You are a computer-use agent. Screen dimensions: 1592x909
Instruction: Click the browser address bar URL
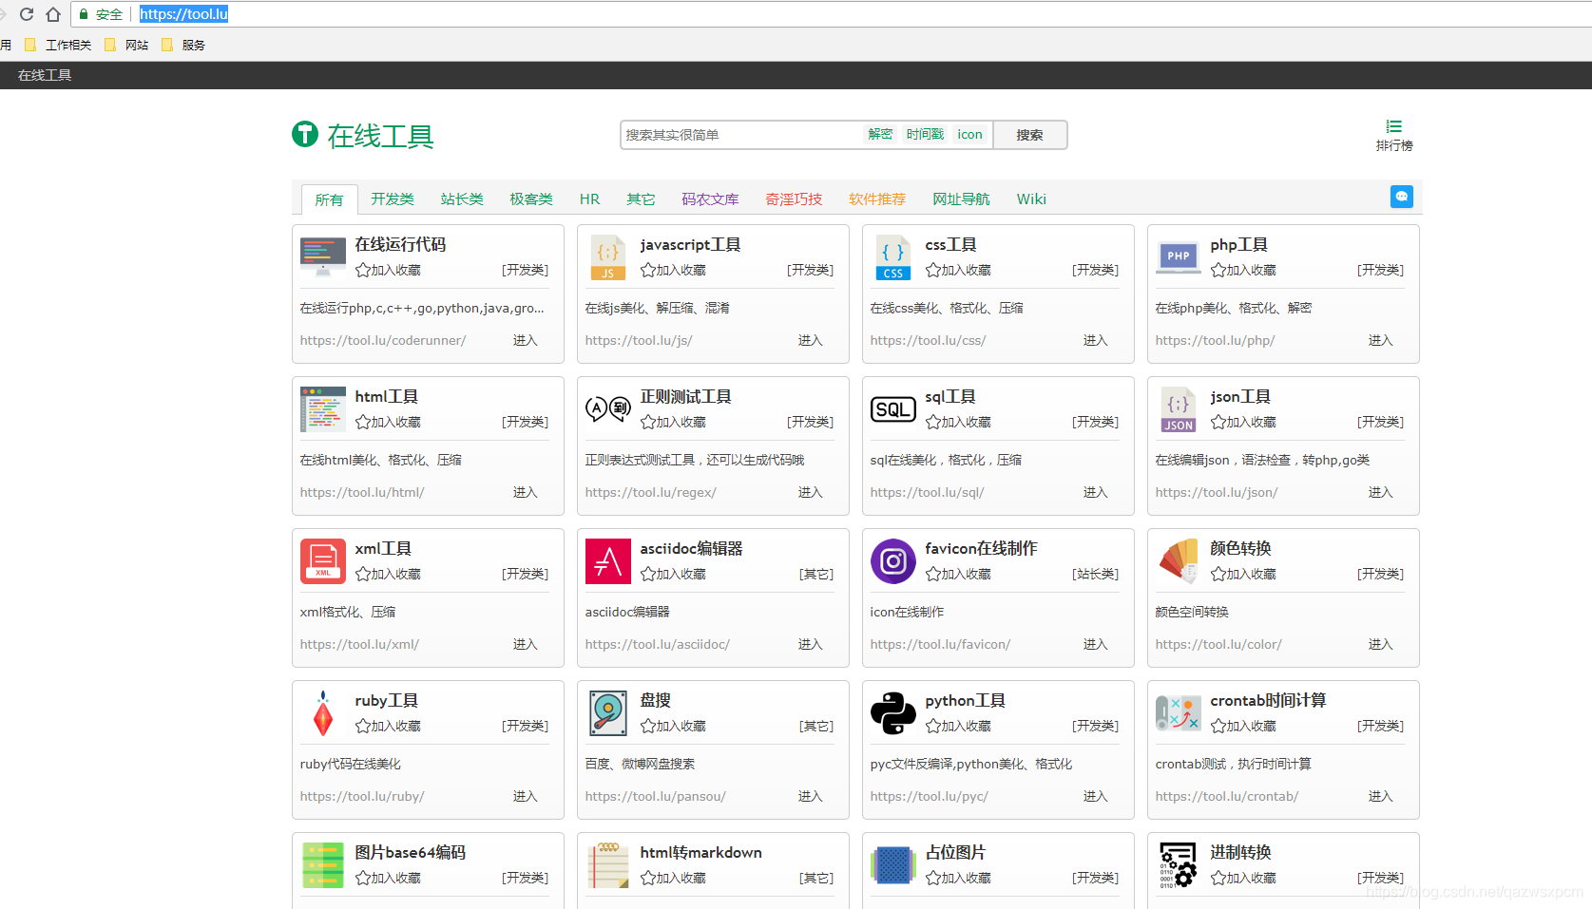[184, 14]
